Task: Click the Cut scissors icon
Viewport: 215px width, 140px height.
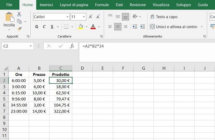Action: coord(19,14)
